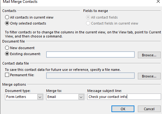
Task: Browse for the permanent contact data file
Action: pos(149,76)
